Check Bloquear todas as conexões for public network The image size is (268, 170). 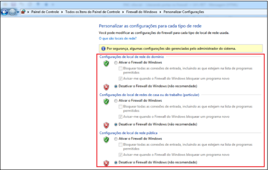(x=121, y=145)
